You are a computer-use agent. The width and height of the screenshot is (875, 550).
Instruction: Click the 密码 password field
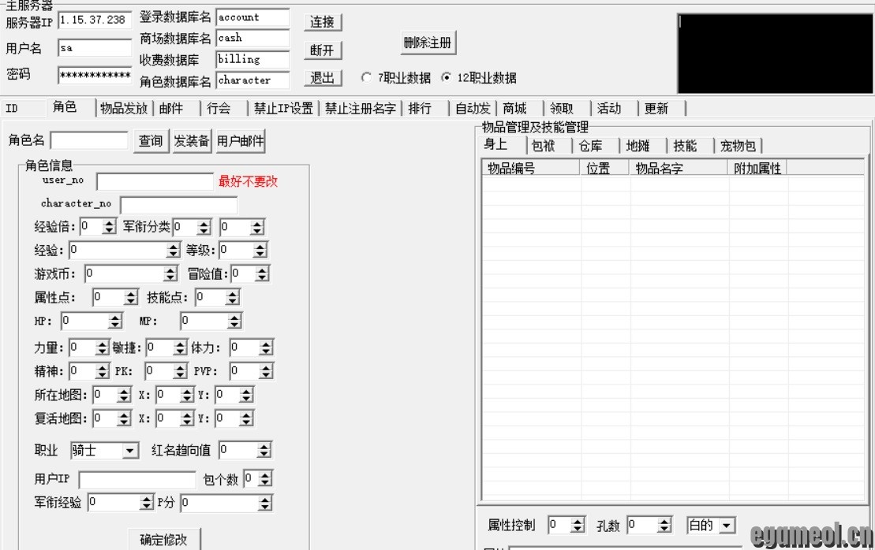[x=95, y=76]
